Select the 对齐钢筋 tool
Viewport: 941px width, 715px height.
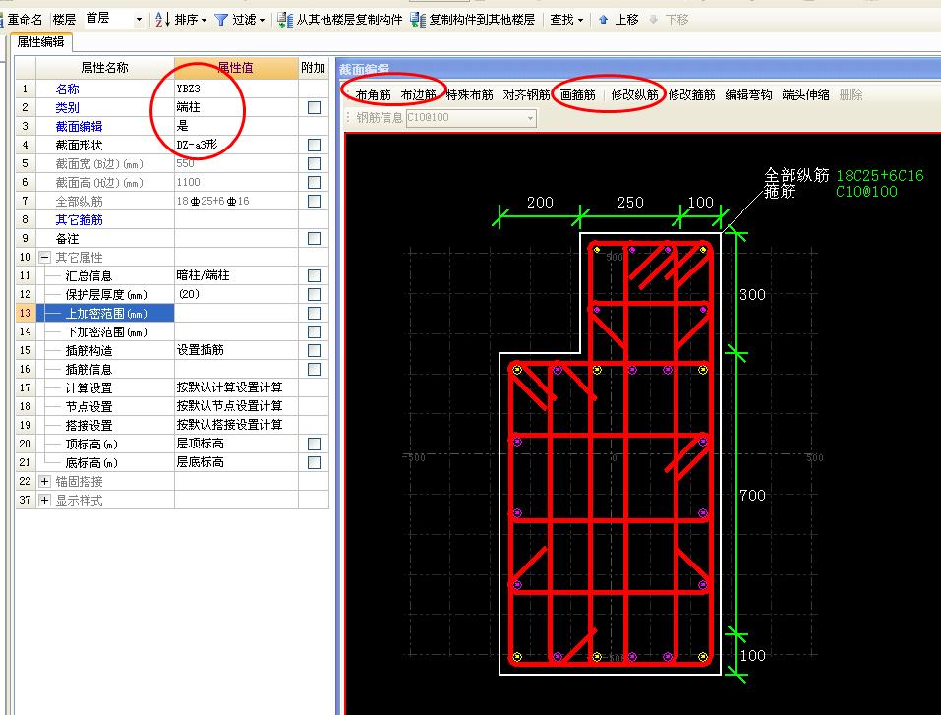click(526, 94)
